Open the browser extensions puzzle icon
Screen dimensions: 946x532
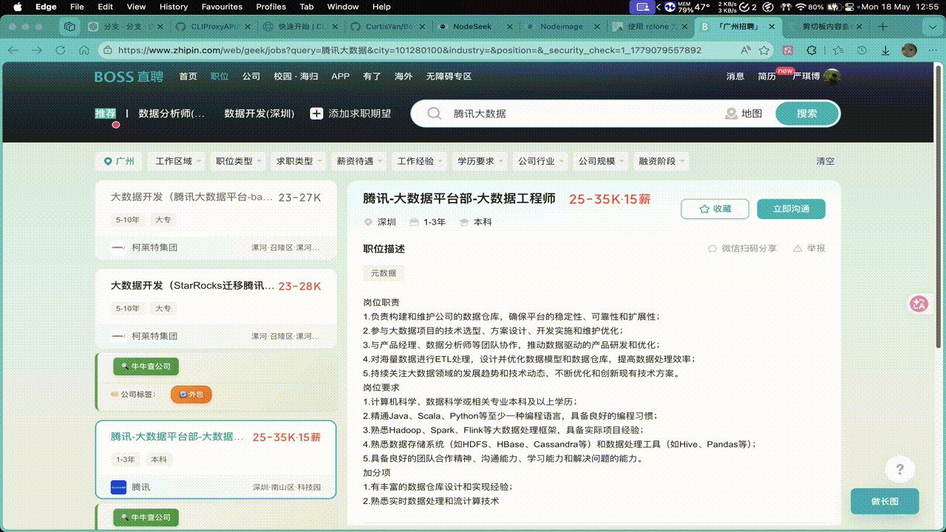[811, 50]
